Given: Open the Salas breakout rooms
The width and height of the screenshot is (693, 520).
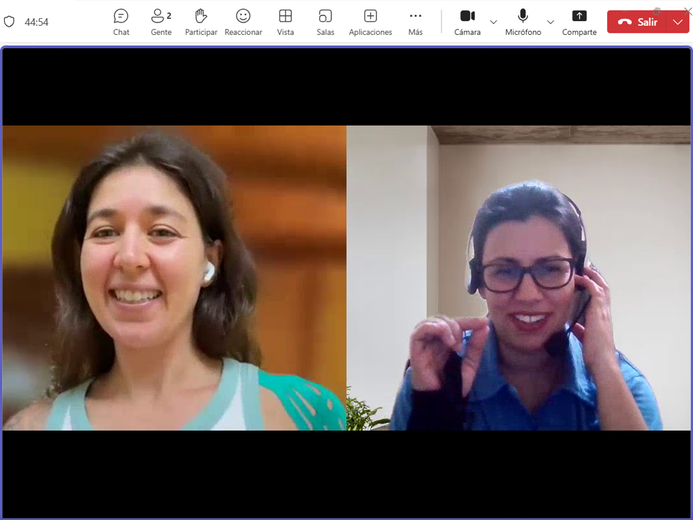Looking at the screenshot, I should [326, 22].
